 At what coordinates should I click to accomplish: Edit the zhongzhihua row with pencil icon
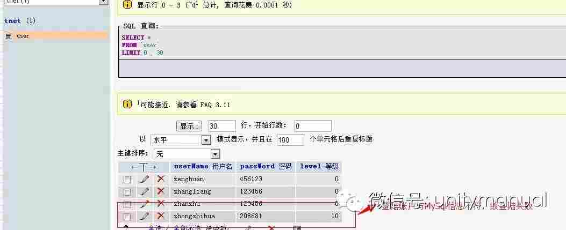coord(145,216)
